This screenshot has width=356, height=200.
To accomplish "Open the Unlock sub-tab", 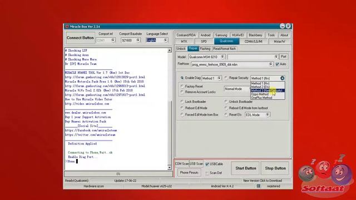I will point(181,48).
